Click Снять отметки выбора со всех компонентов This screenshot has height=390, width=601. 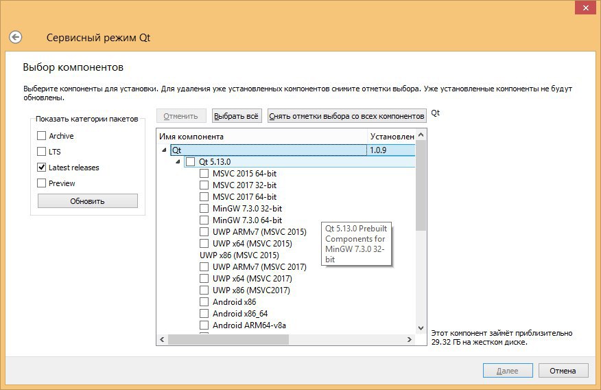(x=346, y=116)
